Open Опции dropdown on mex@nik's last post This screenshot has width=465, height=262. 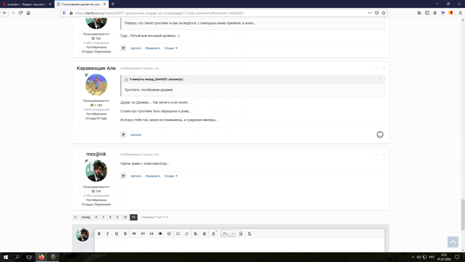[x=171, y=176]
